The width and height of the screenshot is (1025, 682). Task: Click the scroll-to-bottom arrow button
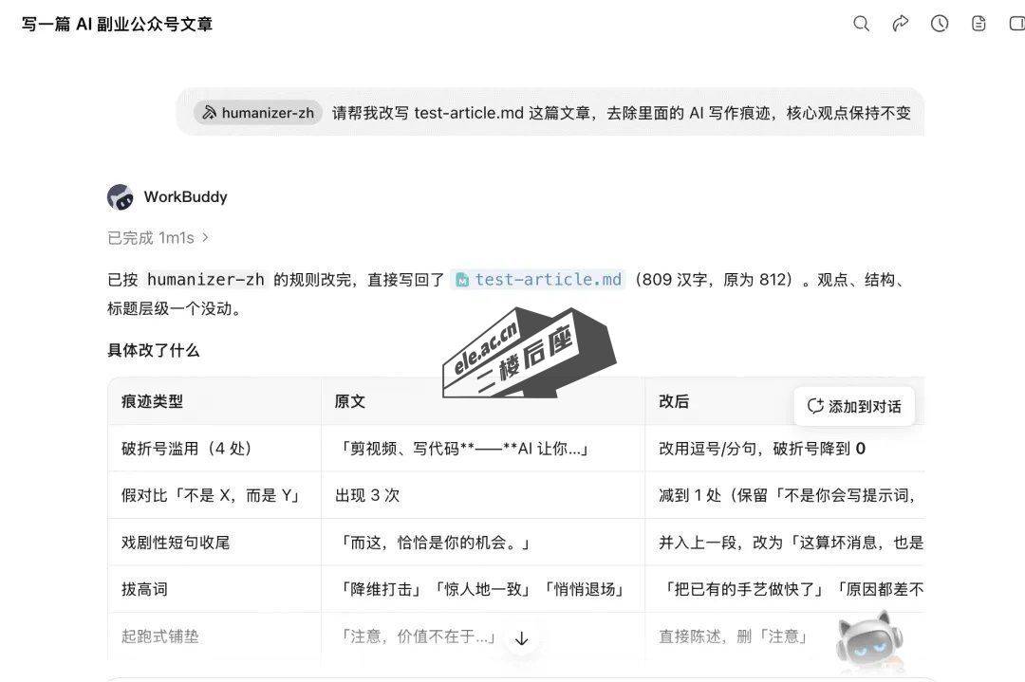coord(521,638)
